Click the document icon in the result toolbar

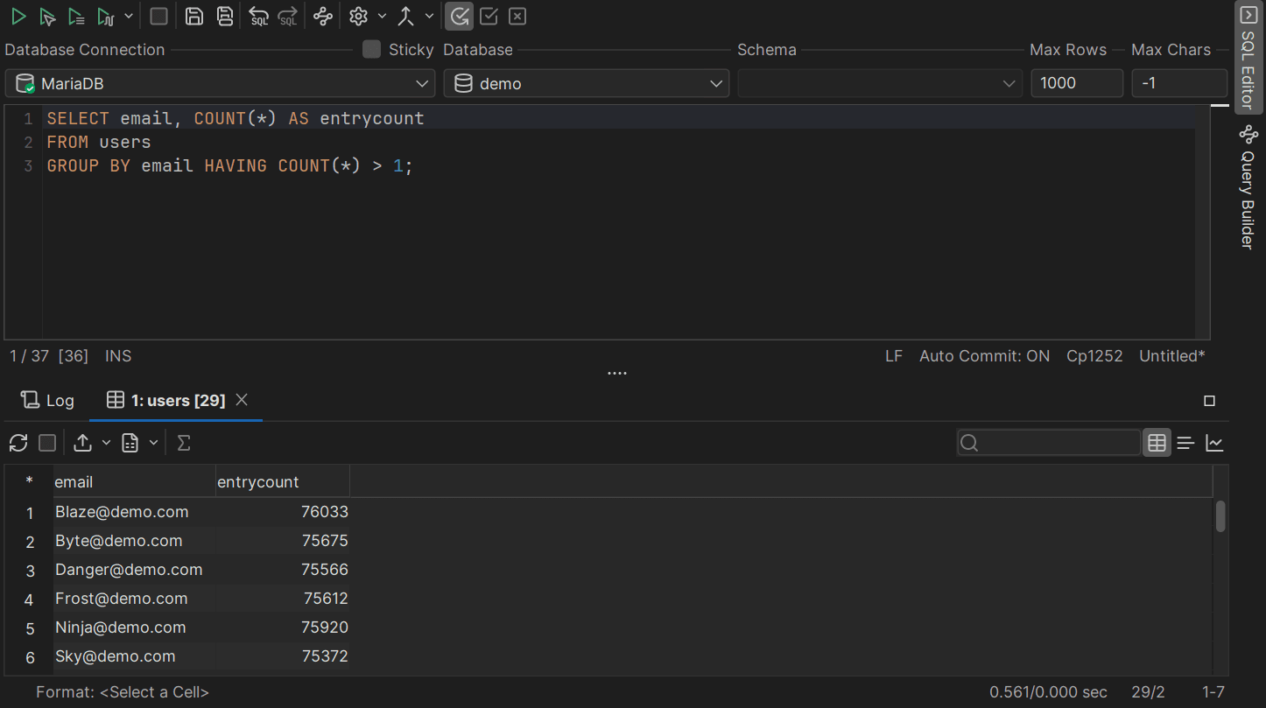pyautogui.click(x=130, y=443)
